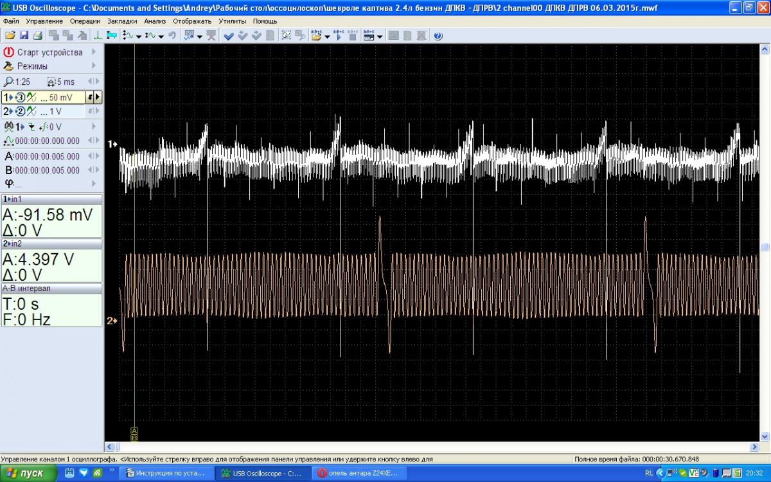Open the Помощь menu

265,21
